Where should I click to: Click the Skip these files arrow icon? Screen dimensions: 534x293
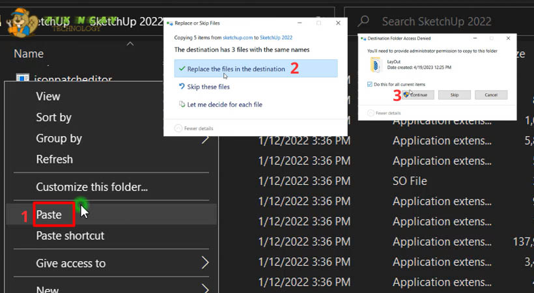[181, 87]
